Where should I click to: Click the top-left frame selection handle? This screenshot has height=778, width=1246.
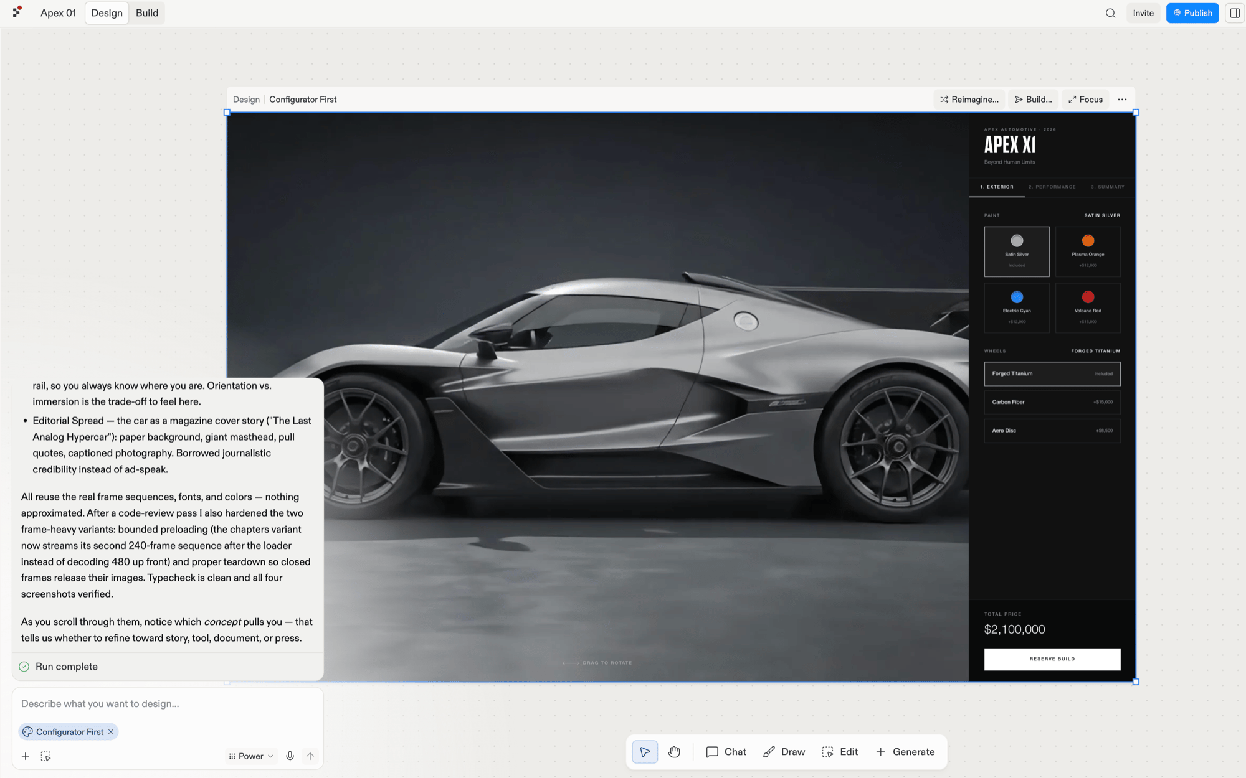pyautogui.click(x=227, y=113)
